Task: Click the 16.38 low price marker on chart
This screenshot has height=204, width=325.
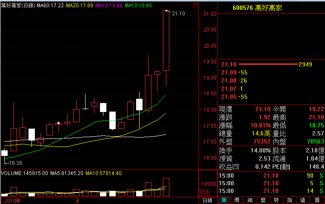Action: coord(15,163)
